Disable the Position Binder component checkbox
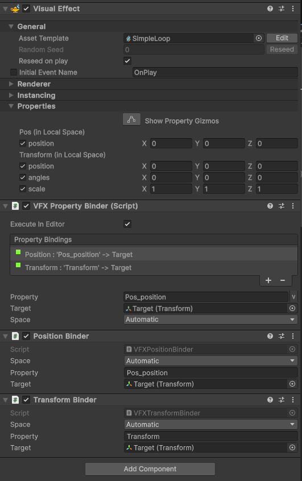The image size is (302, 481). pyautogui.click(x=26, y=336)
